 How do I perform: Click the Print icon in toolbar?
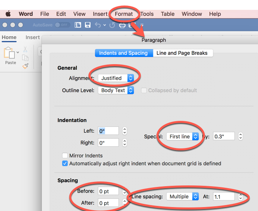point(122,25)
